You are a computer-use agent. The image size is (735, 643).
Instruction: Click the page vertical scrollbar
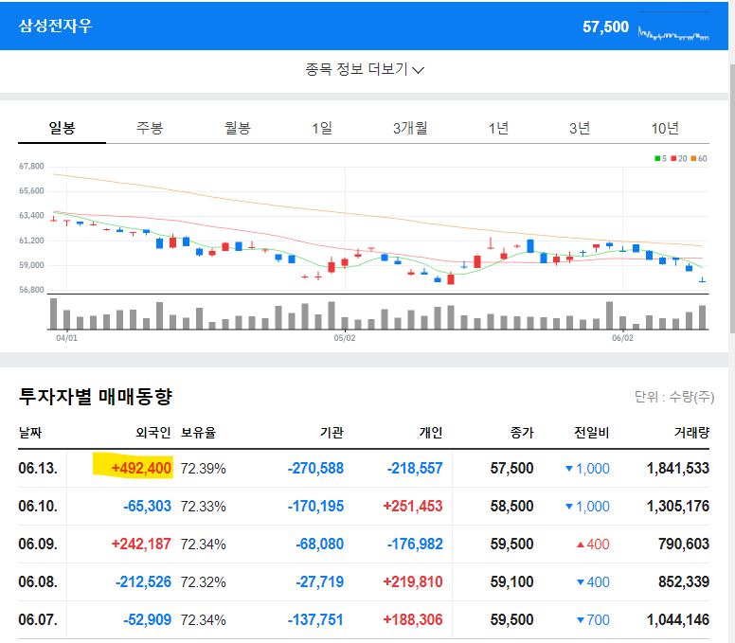tap(732, 199)
